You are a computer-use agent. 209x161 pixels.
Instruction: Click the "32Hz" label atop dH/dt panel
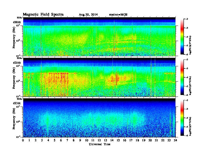point(19,17)
